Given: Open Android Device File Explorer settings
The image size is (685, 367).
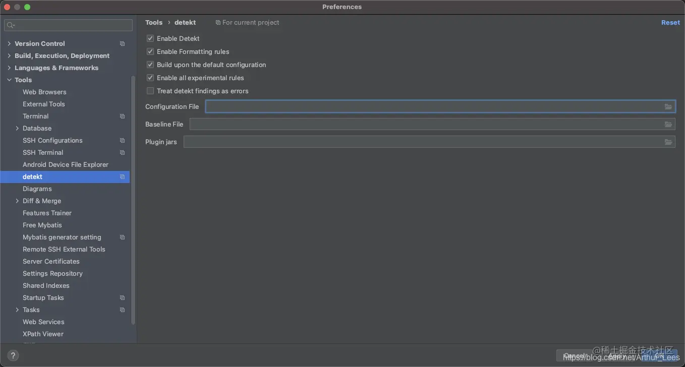Looking at the screenshot, I should [66, 164].
